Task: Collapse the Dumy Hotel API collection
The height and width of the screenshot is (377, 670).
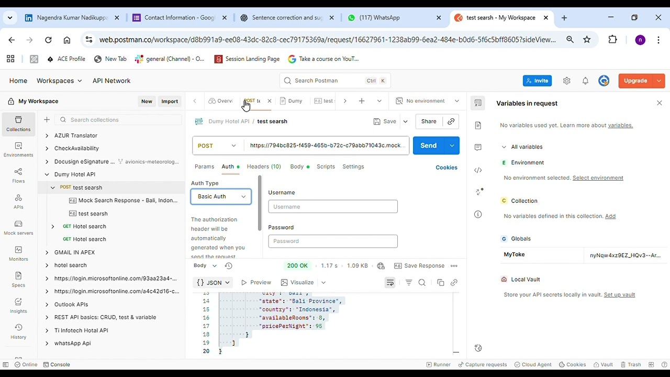Action: click(47, 174)
